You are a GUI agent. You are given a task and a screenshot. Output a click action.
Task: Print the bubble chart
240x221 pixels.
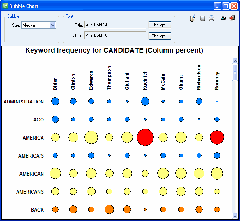point(212,18)
